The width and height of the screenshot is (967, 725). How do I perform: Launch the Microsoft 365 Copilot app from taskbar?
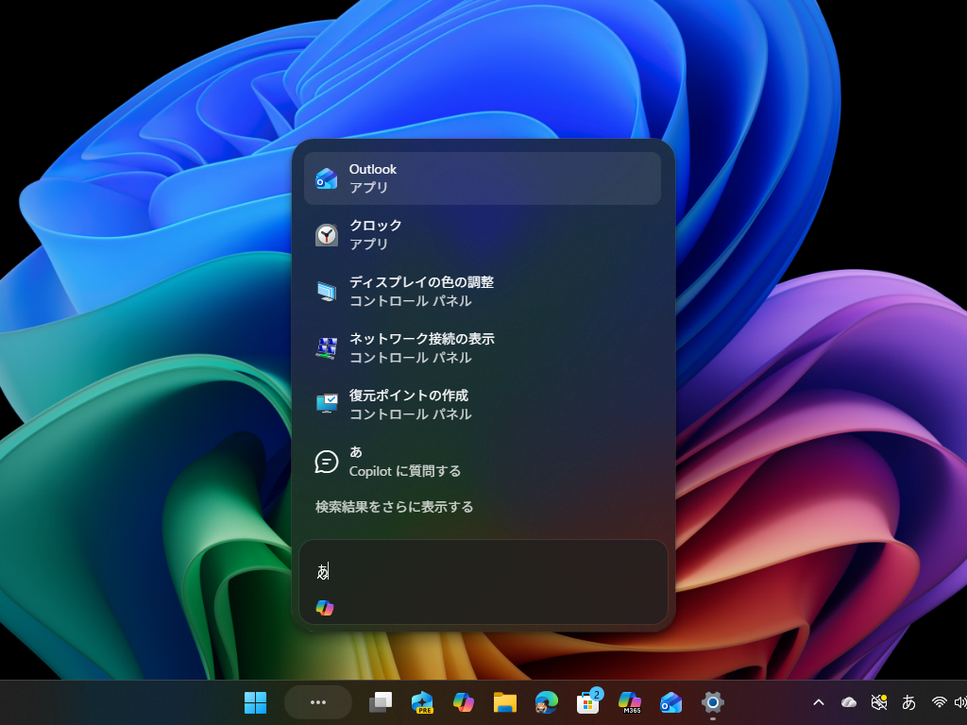pyautogui.click(x=630, y=702)
